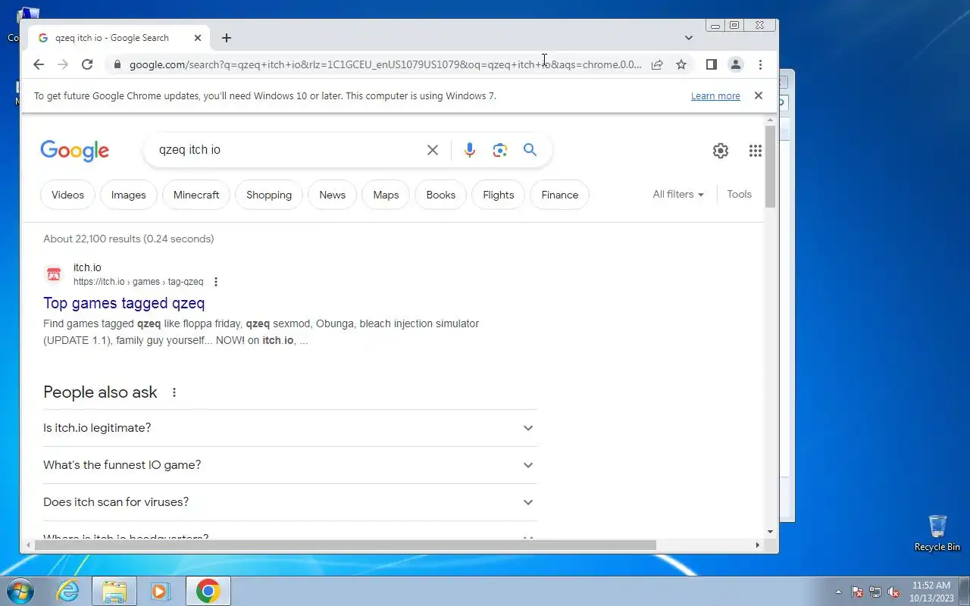The image size is (970, 606).
Task: Open the Google apps grid
Action: pos(755,151)
